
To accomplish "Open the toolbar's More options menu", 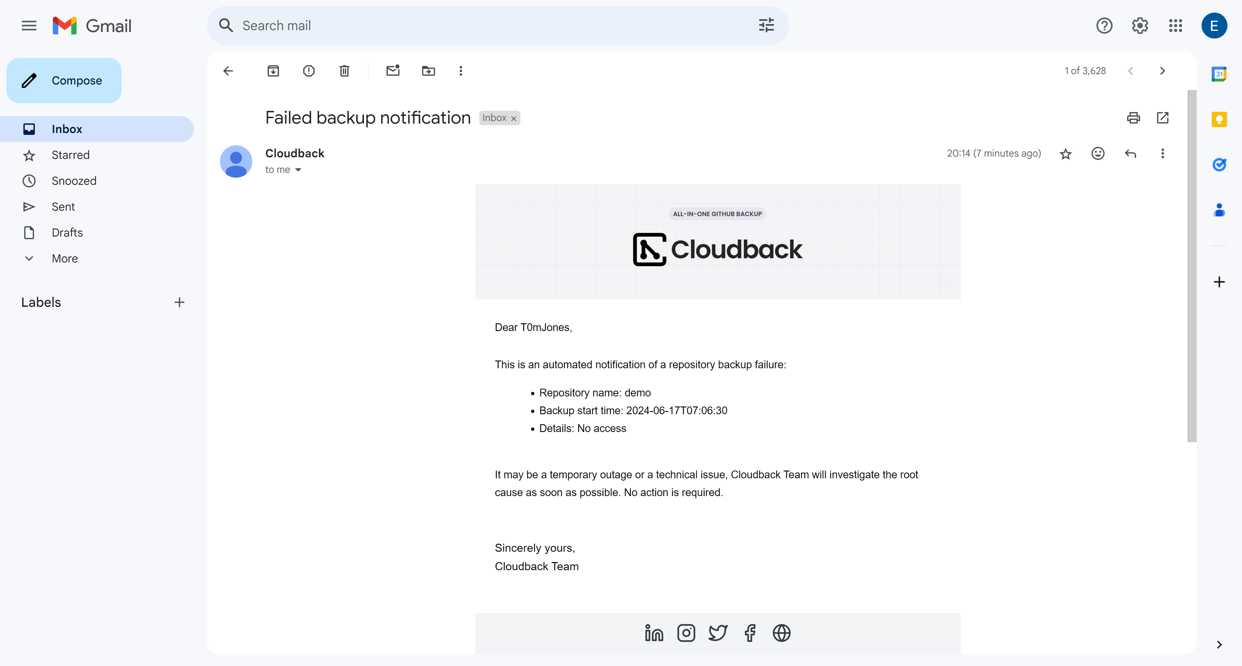I will [461, 71].
